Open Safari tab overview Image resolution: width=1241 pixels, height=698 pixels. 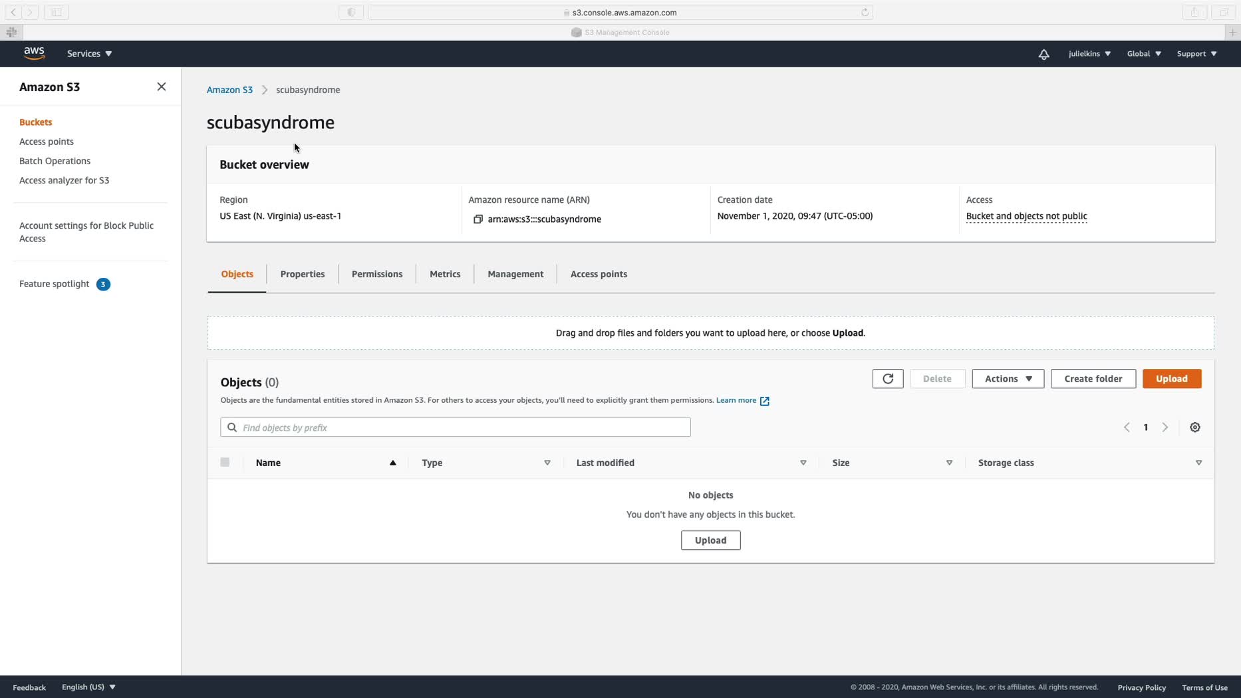click(x=1223, y=12)
